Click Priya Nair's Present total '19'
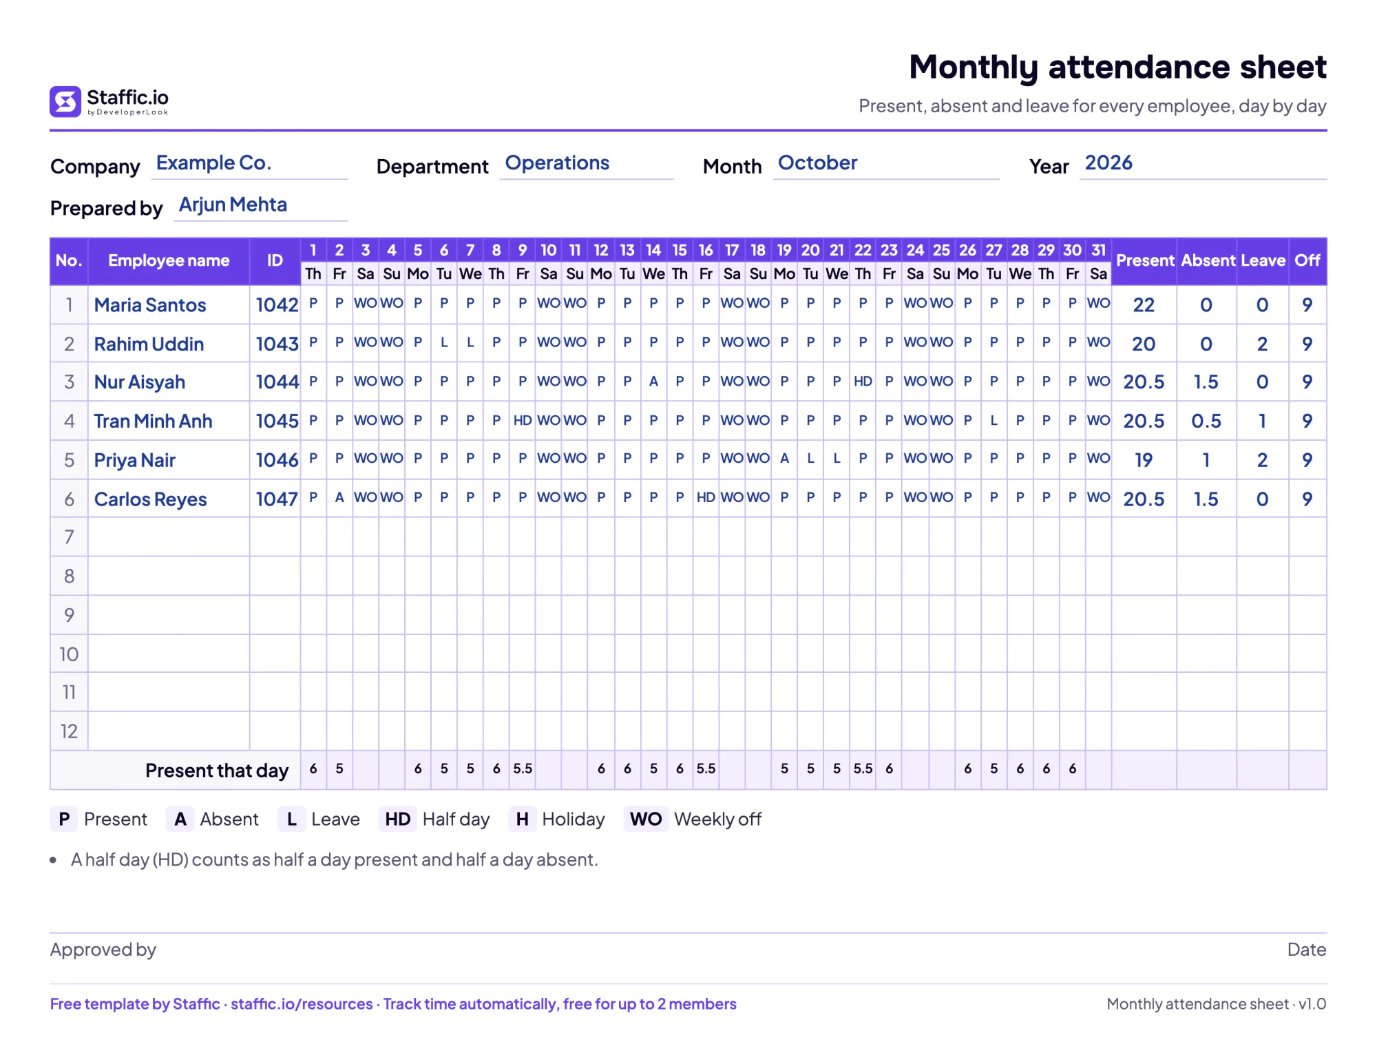This screenshot has height=1064, width=1377. point(1144,460)
